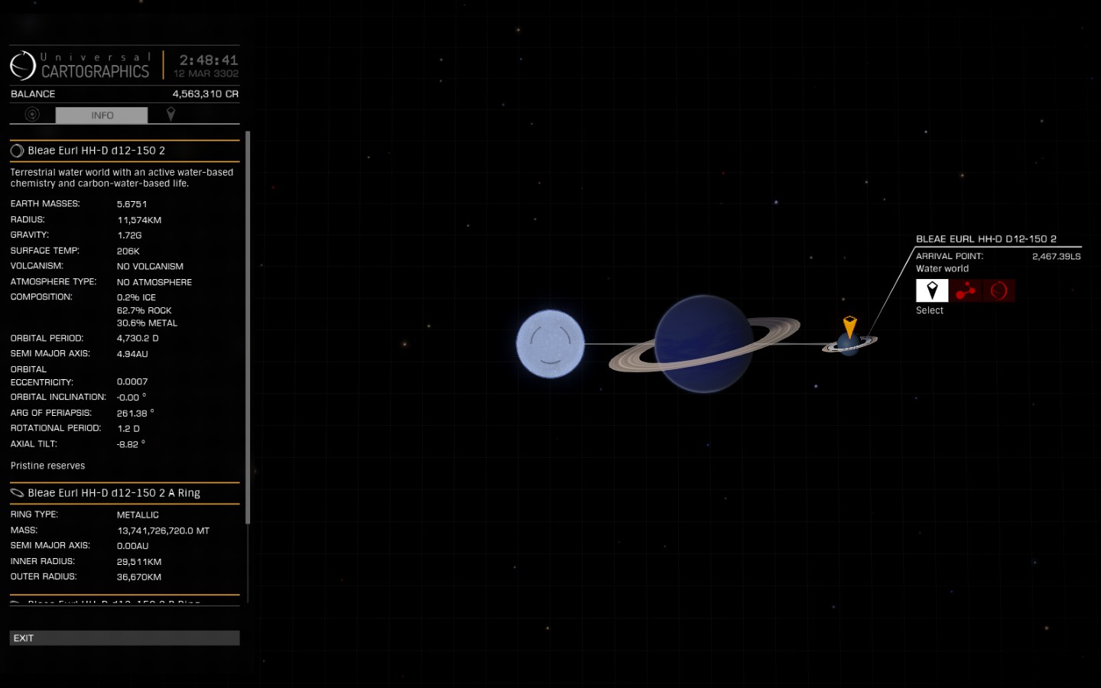The image size is (1101, 688).
Task: Click the clock reading 2:48:41
Action: pyautogui.click(x=209, y=60)
